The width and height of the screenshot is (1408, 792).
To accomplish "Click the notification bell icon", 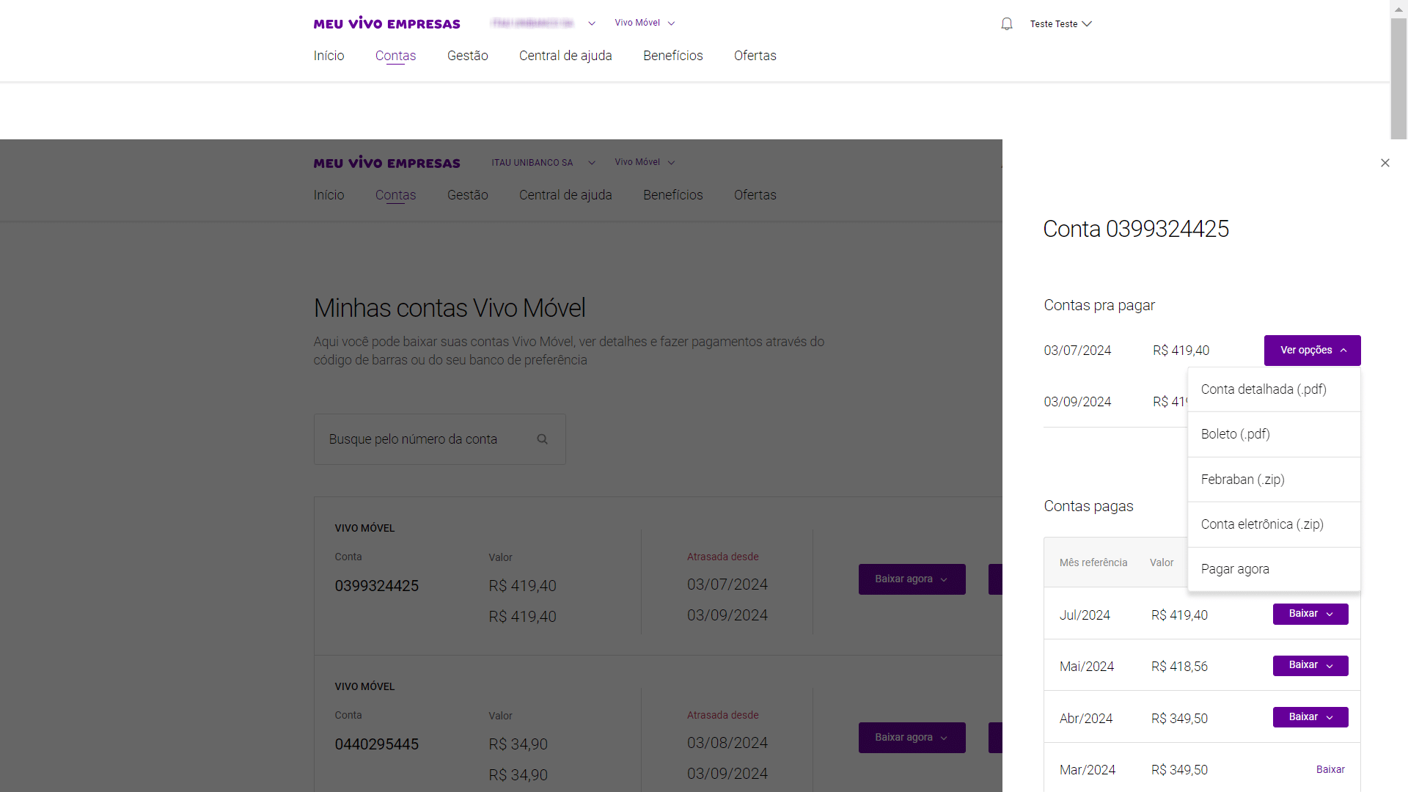I will [x=1007, y=23].
